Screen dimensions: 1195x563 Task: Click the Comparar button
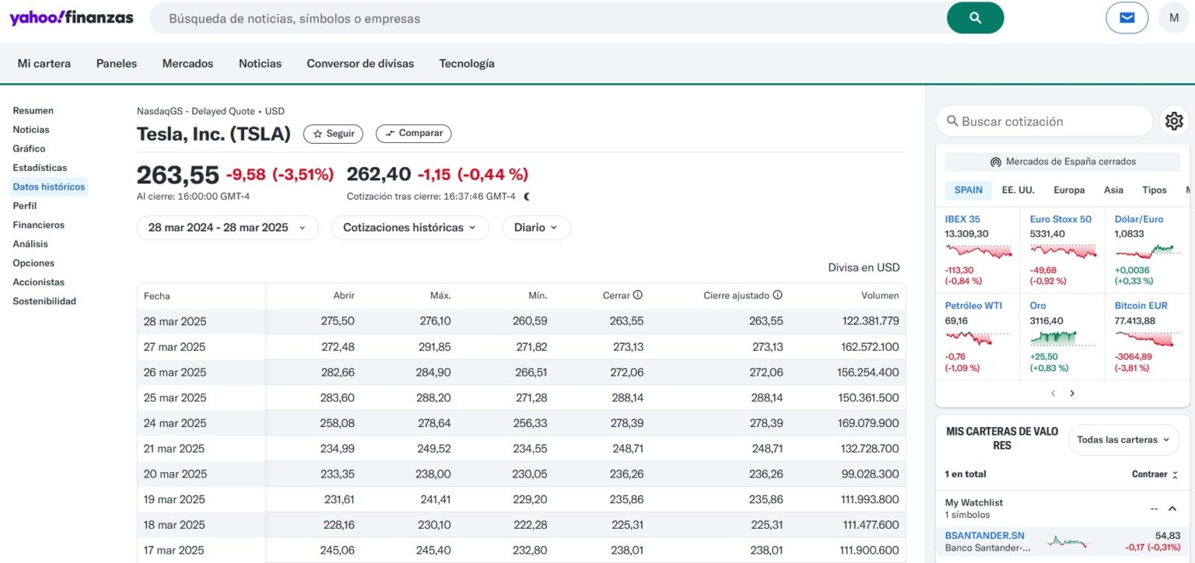click(x=413, y=134)
